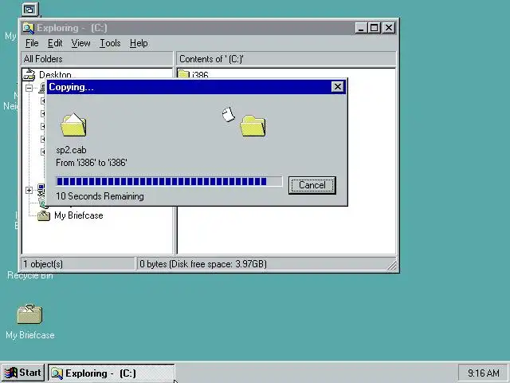
Task: Open the Tools menu
Action: (x=110, y=43)
